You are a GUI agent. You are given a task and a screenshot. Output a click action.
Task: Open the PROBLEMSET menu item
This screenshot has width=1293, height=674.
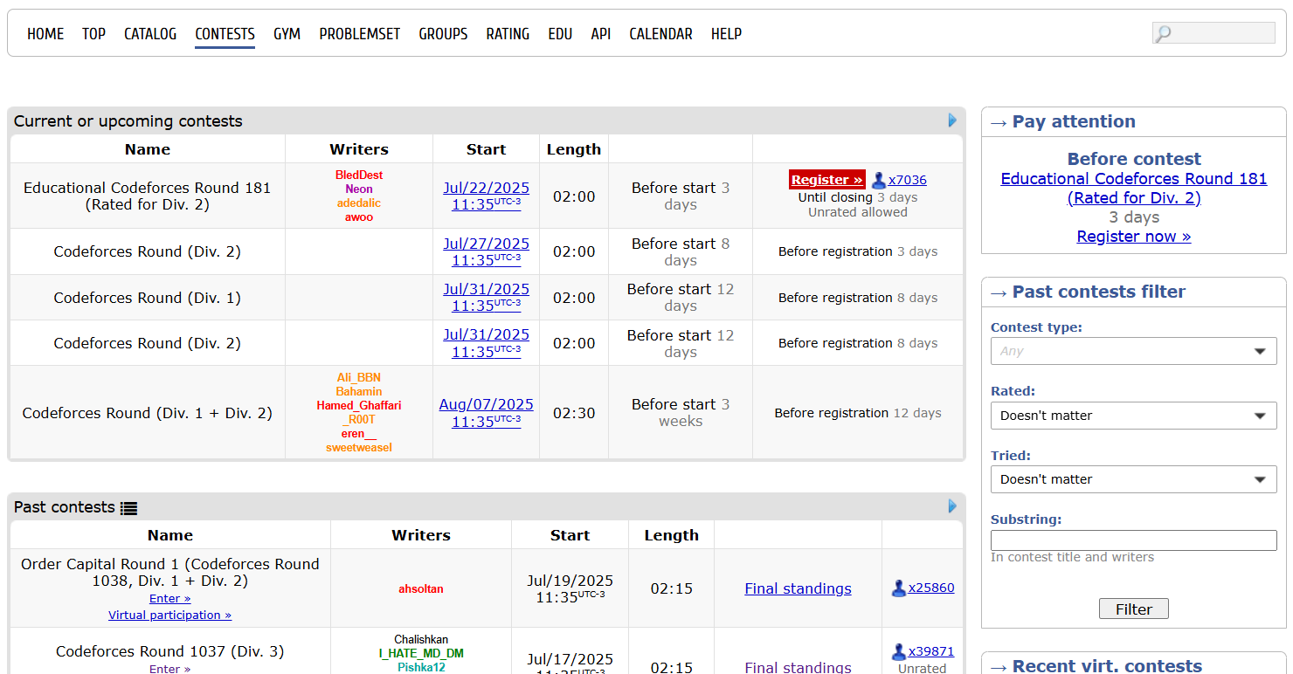(359, 34)
